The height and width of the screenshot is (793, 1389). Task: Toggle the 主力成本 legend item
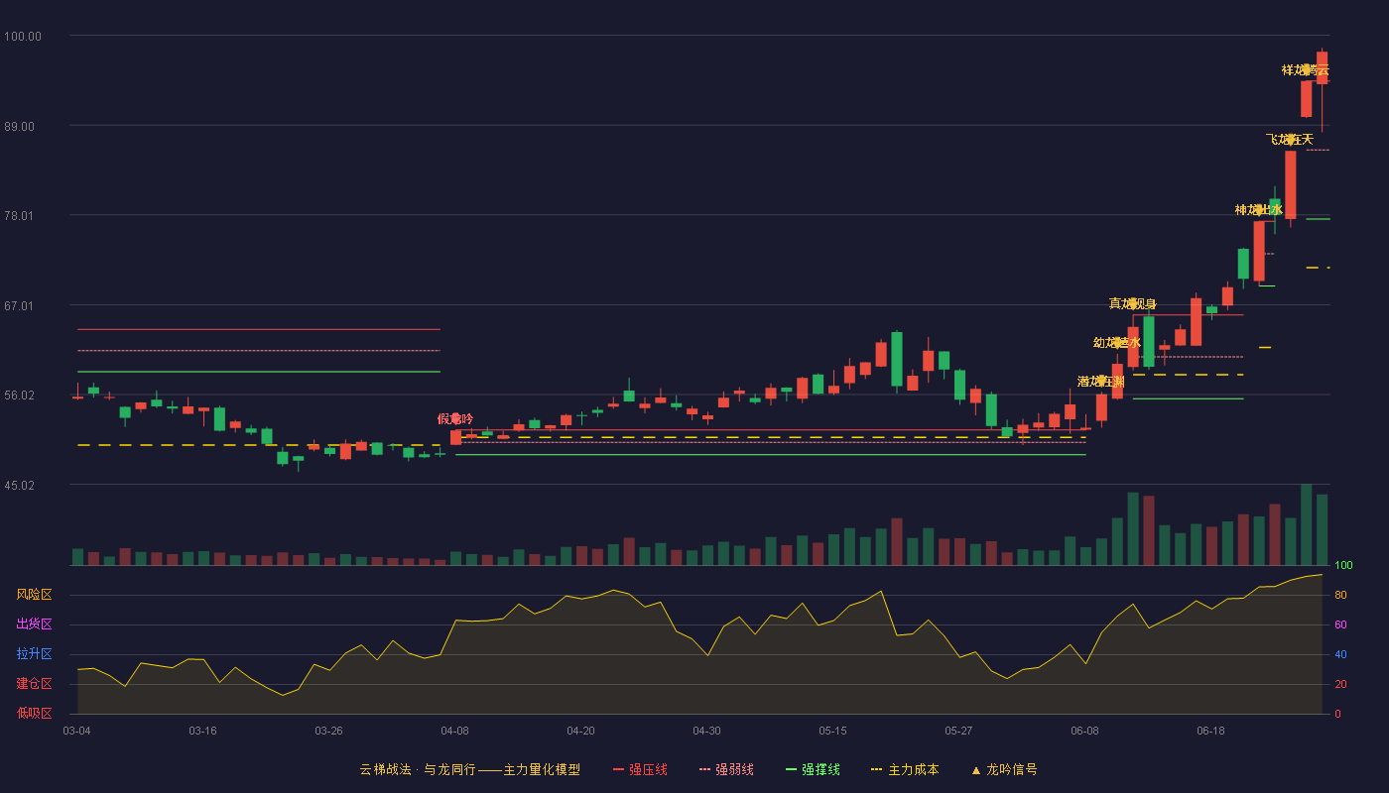pyautogui.click(x=904, y=769)
